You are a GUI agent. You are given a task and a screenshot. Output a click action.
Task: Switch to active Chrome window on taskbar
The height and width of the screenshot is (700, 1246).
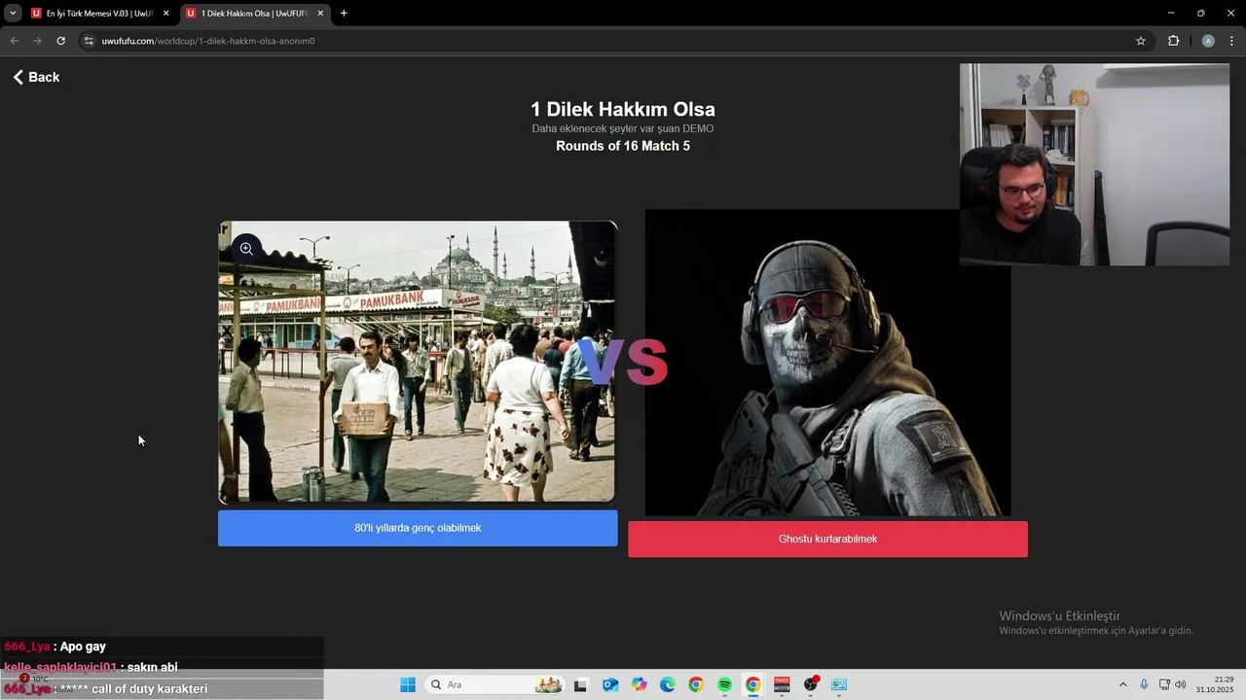pyautogui.click(x=753, y=684)
